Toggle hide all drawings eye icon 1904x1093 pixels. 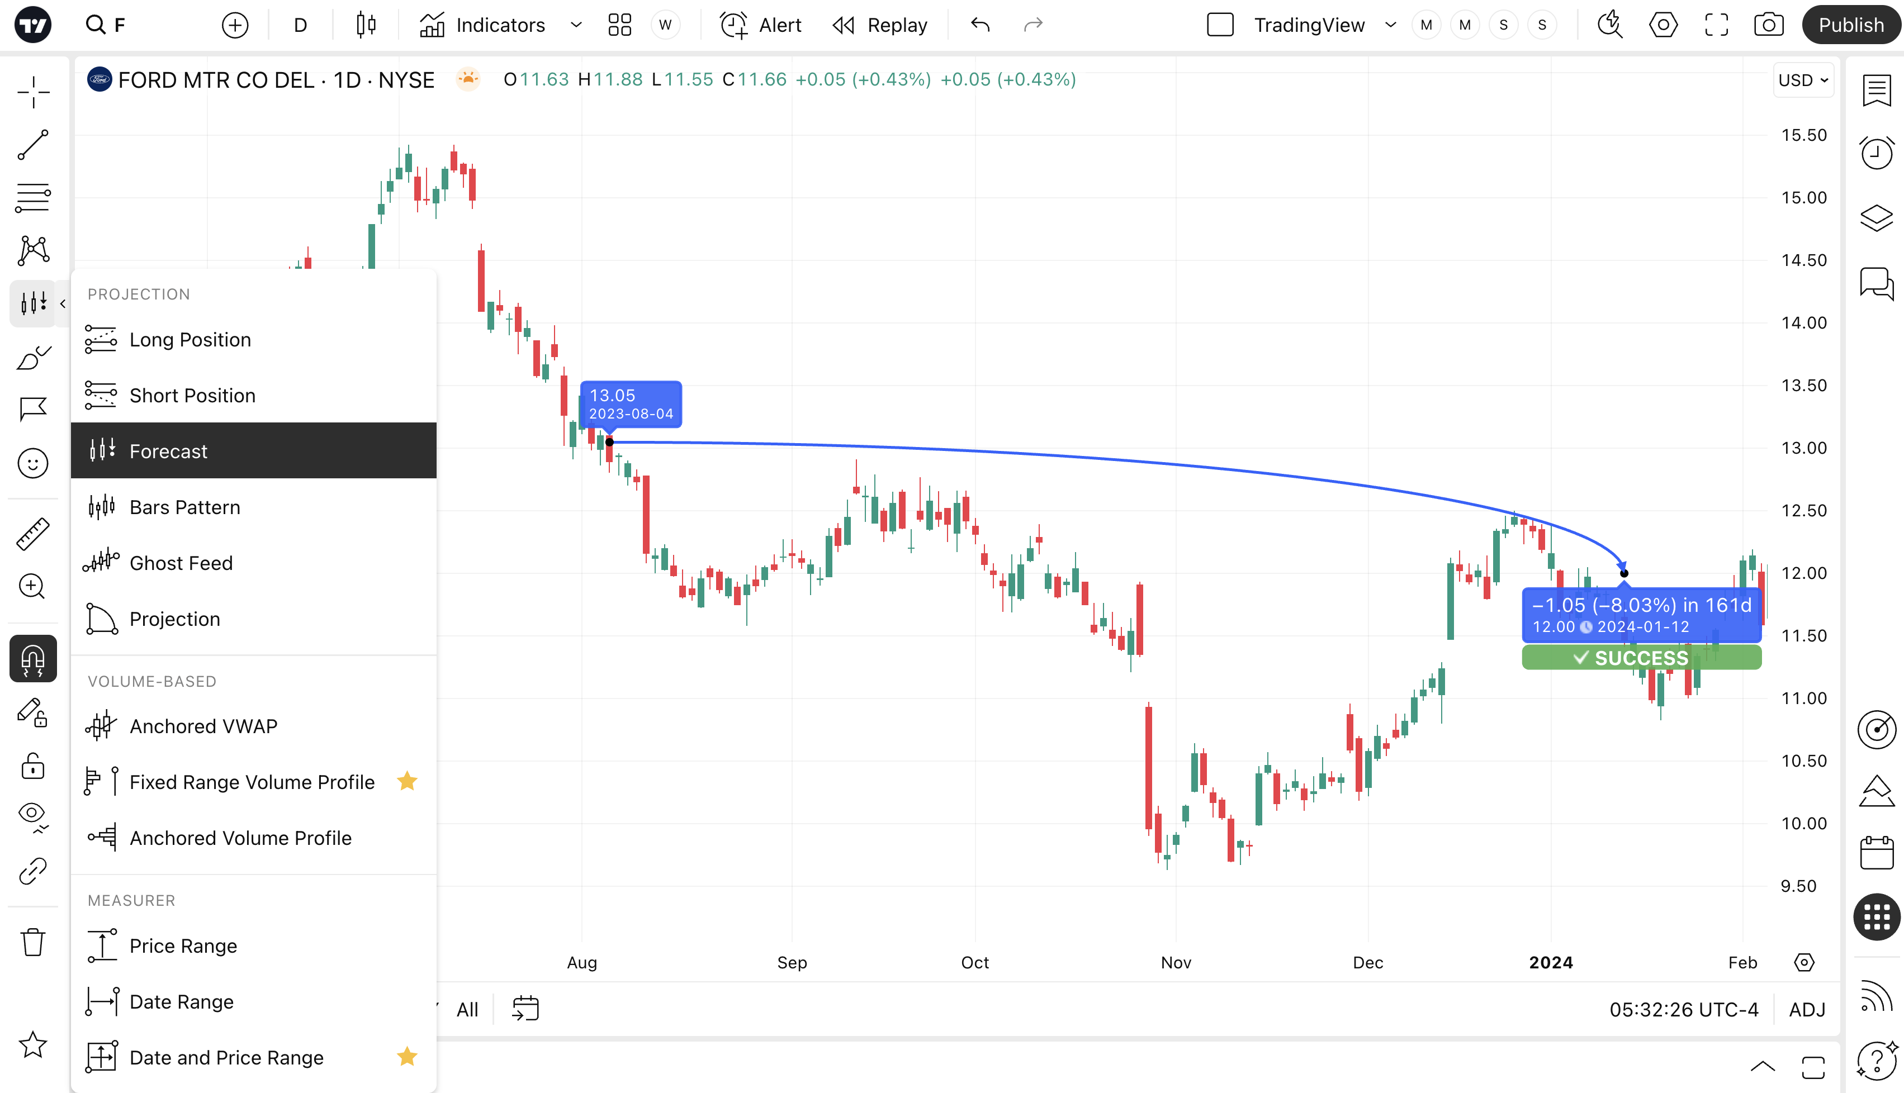point(33,816)
